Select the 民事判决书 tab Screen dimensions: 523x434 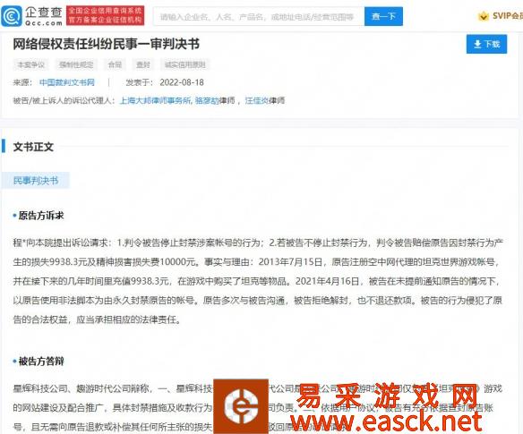pos(36,181)
